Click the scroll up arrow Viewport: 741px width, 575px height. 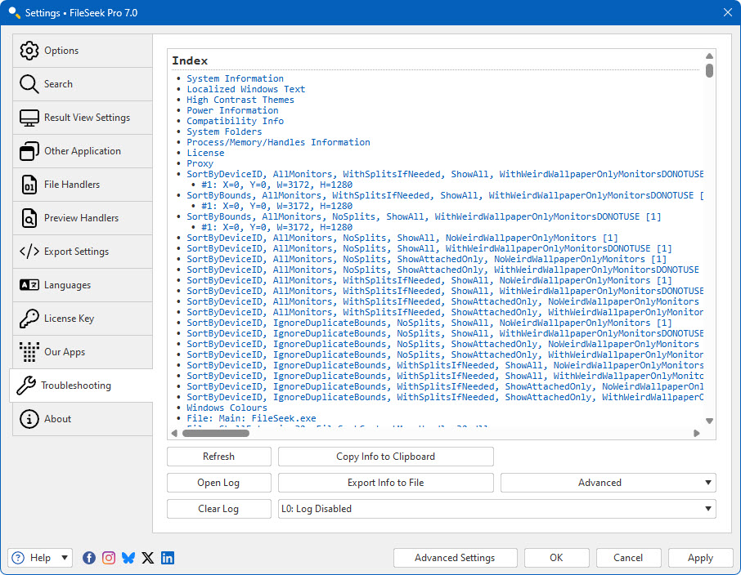pyautogui.click(x=709, y=56)
